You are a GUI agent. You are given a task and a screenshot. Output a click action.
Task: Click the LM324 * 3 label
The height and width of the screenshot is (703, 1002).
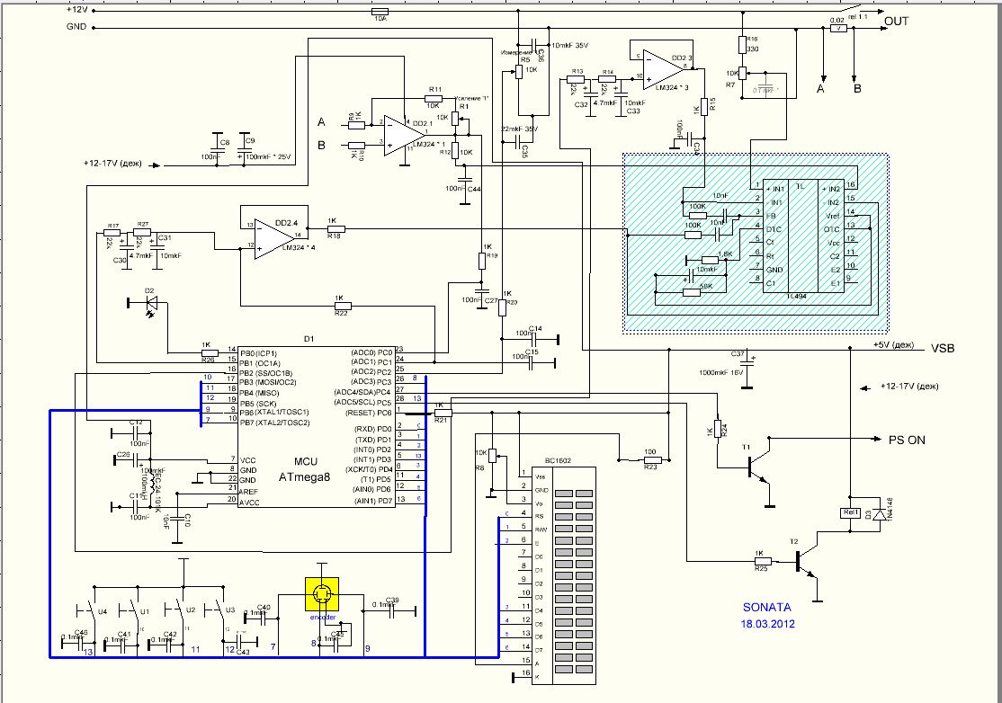click(x=672, y=87)
